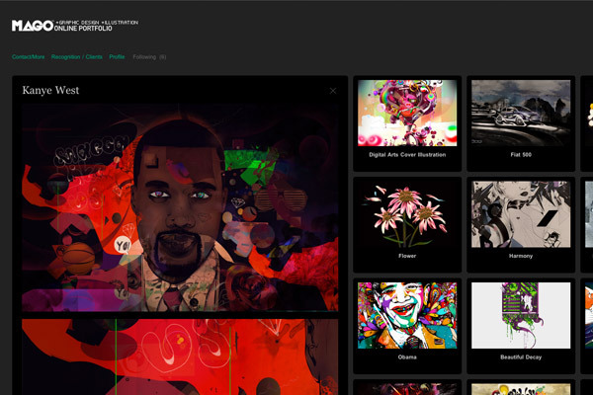Open the Beautiful Decay project thumbnail

coord(521,316)
